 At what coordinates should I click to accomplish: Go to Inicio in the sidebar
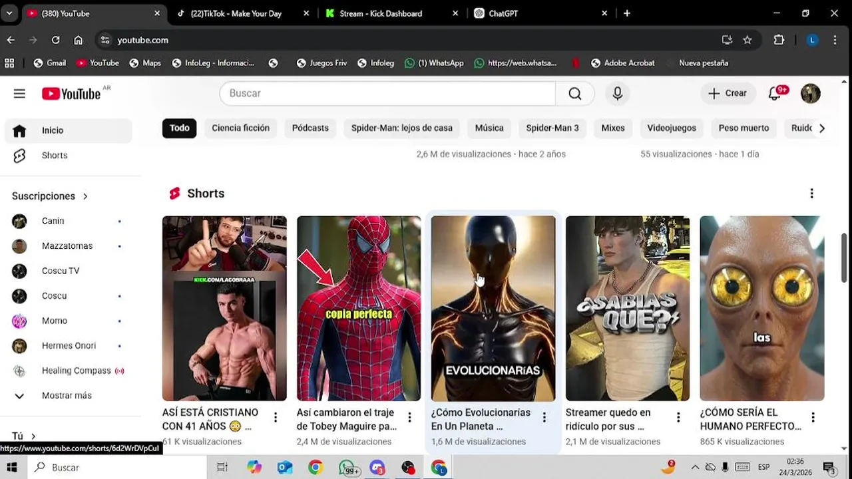coord(69,130)
